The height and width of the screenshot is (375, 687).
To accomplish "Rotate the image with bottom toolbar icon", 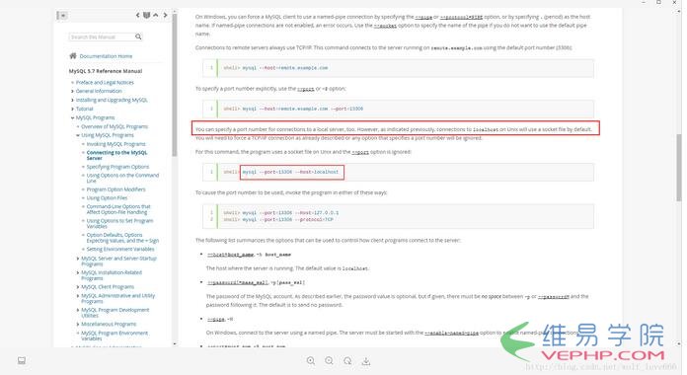I will 347,360.
